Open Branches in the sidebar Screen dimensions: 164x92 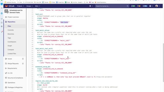[x=11, y=34]
